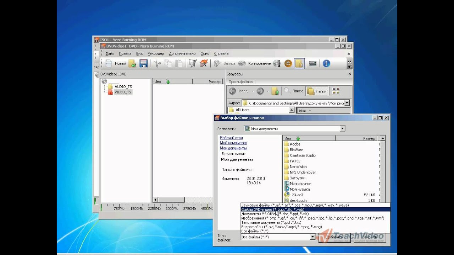Click the Запись burn button

tap(225, 63)
